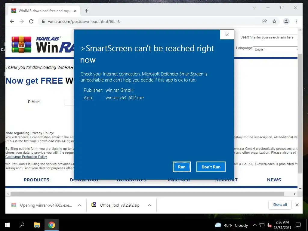Minimize the Chrome window
This screenshot has height=231, width=308.
click(x=268, y=8)
